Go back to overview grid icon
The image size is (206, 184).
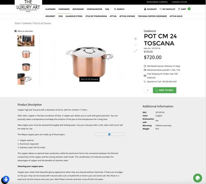[16, 31]
